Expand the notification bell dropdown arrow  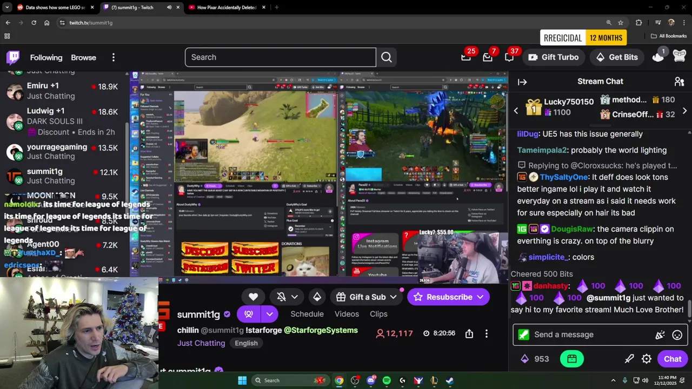coord(295,297)
